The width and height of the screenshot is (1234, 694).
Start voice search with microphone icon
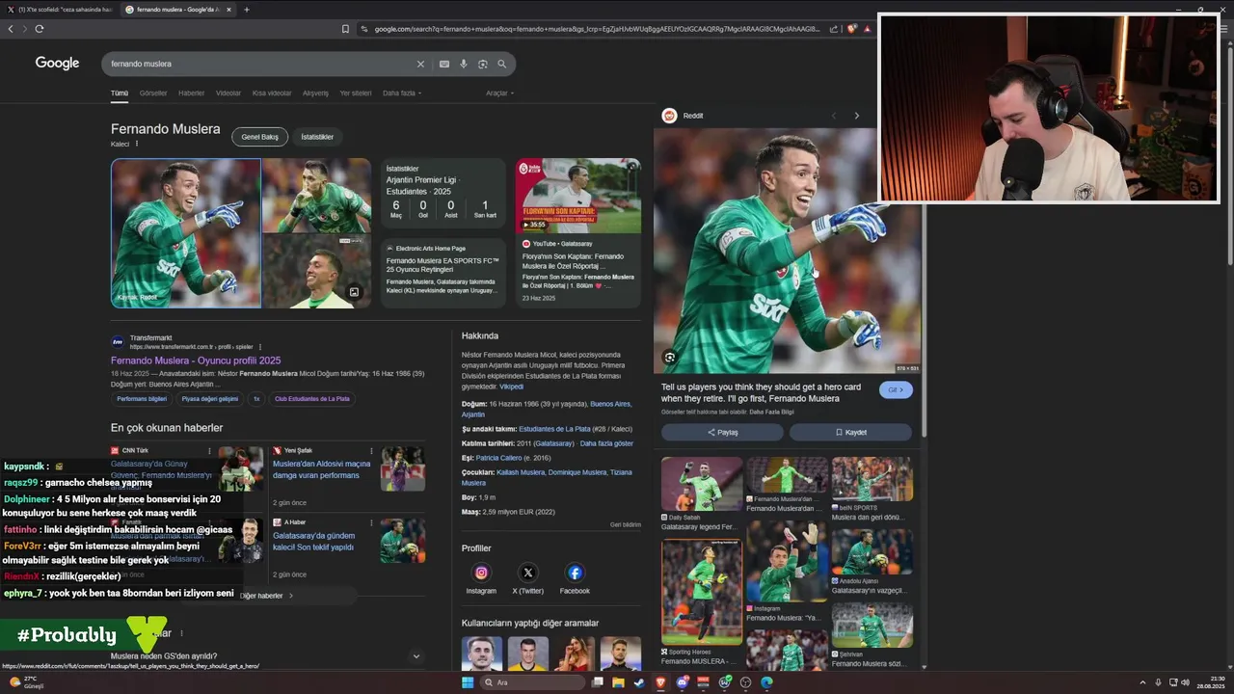(x=463, y=64)
